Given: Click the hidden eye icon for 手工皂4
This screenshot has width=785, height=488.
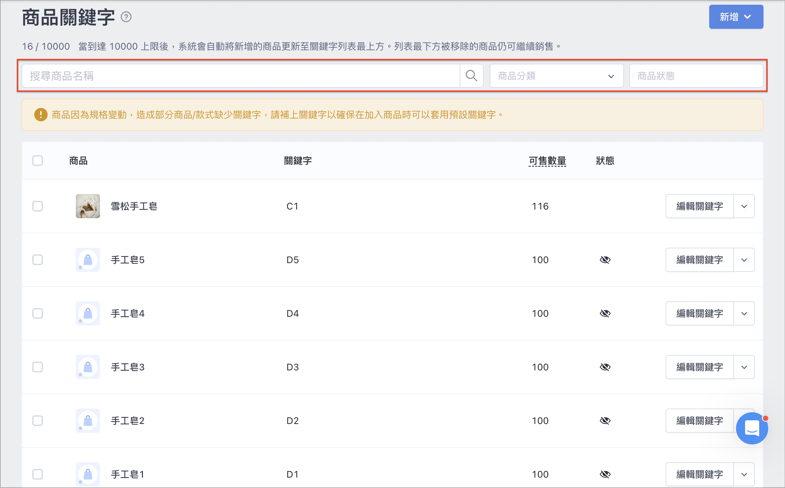Looking at the screenshot, I should pos(605,313).
